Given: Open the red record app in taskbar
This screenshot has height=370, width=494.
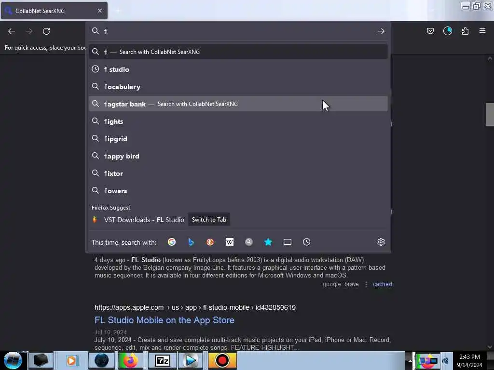Looking at the screenshot, I should coord(222,360).
